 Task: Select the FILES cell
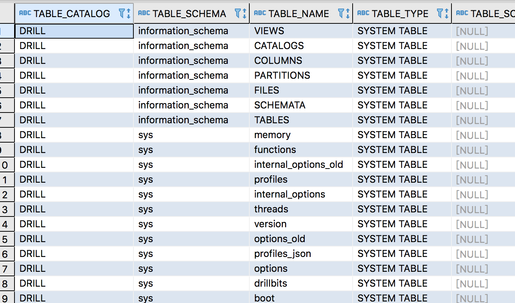click(301, 90)
